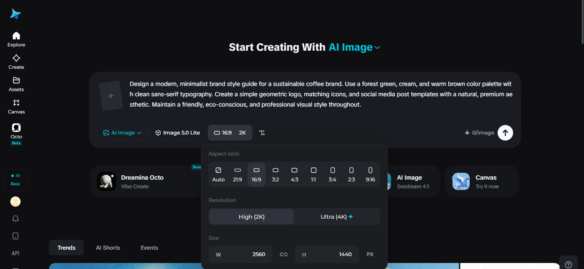Screen dimensions: 584x269
Task: Add a reference image with plus tile
Action: (x=111, y=96)
